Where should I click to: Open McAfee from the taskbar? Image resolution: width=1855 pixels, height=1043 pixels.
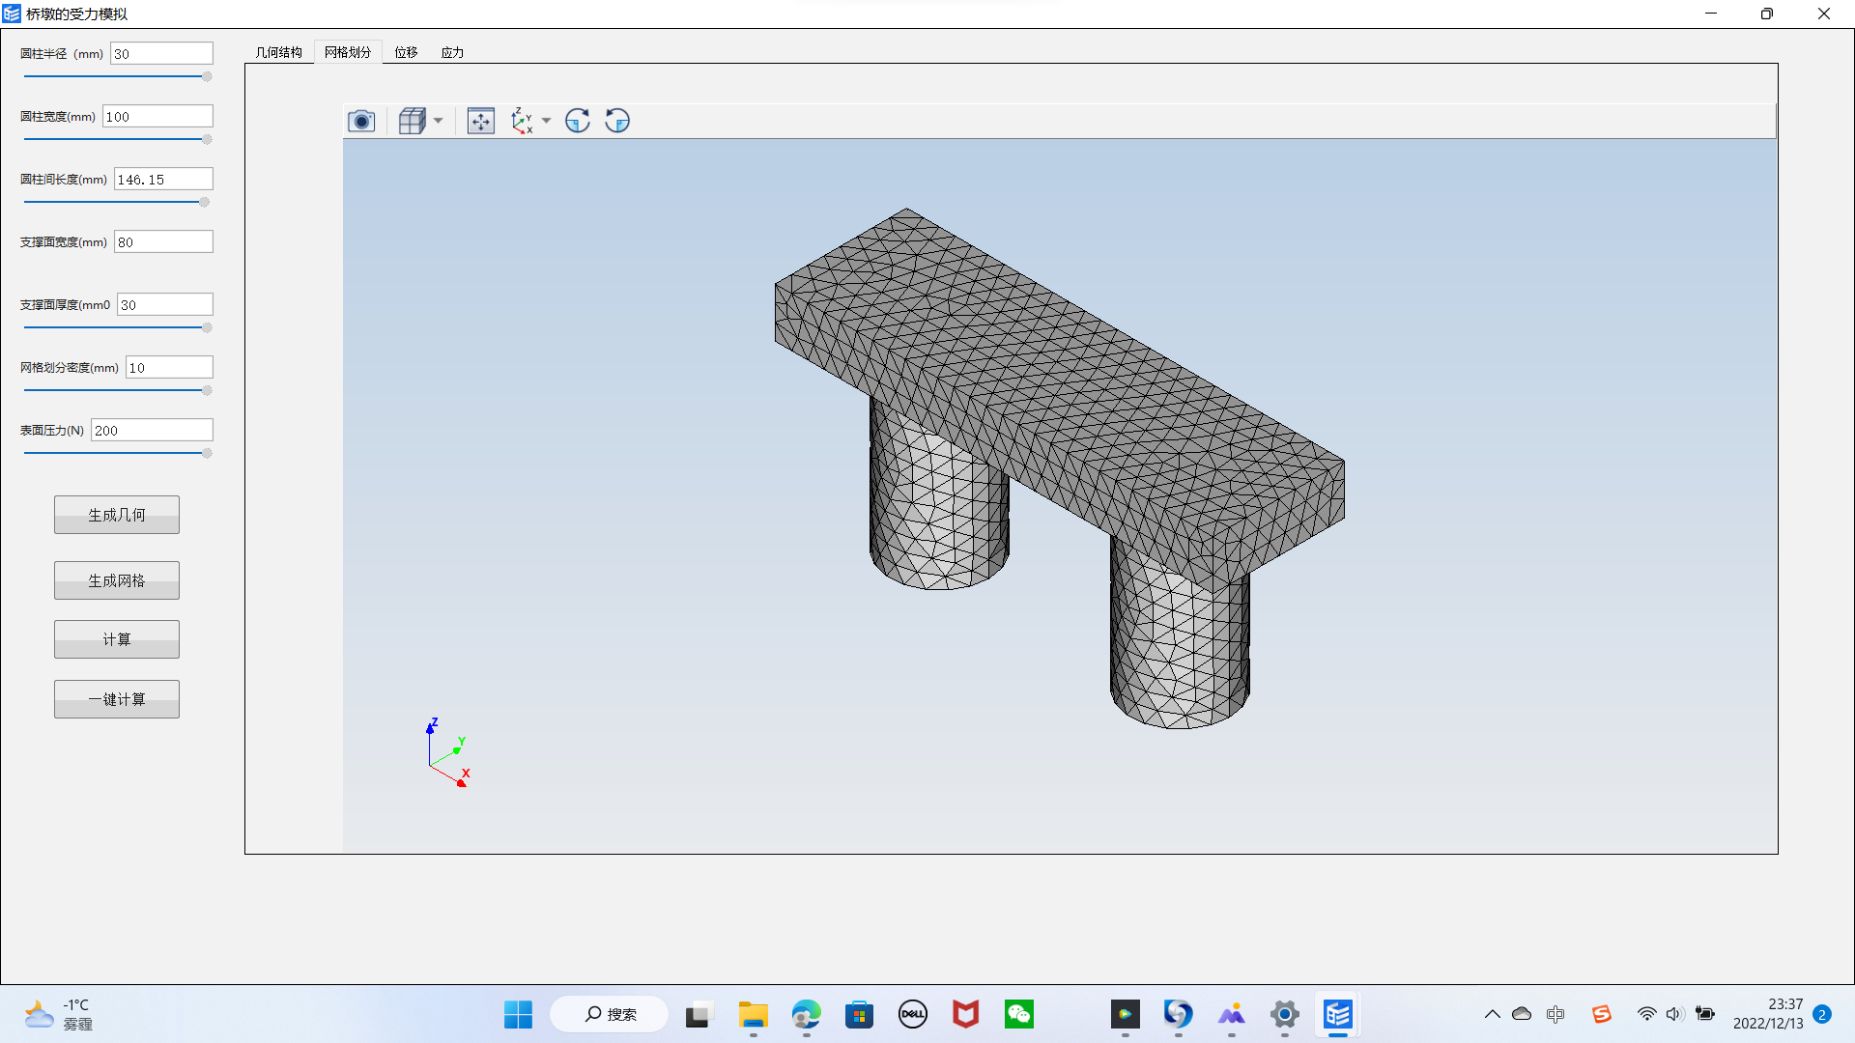click(965, 1014)
